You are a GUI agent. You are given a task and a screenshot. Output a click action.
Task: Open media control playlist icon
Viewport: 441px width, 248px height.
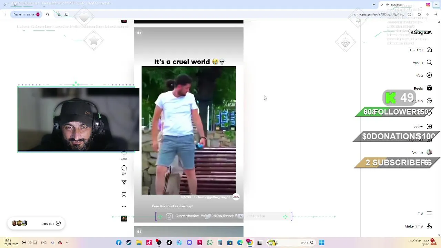tap(47, 14)
